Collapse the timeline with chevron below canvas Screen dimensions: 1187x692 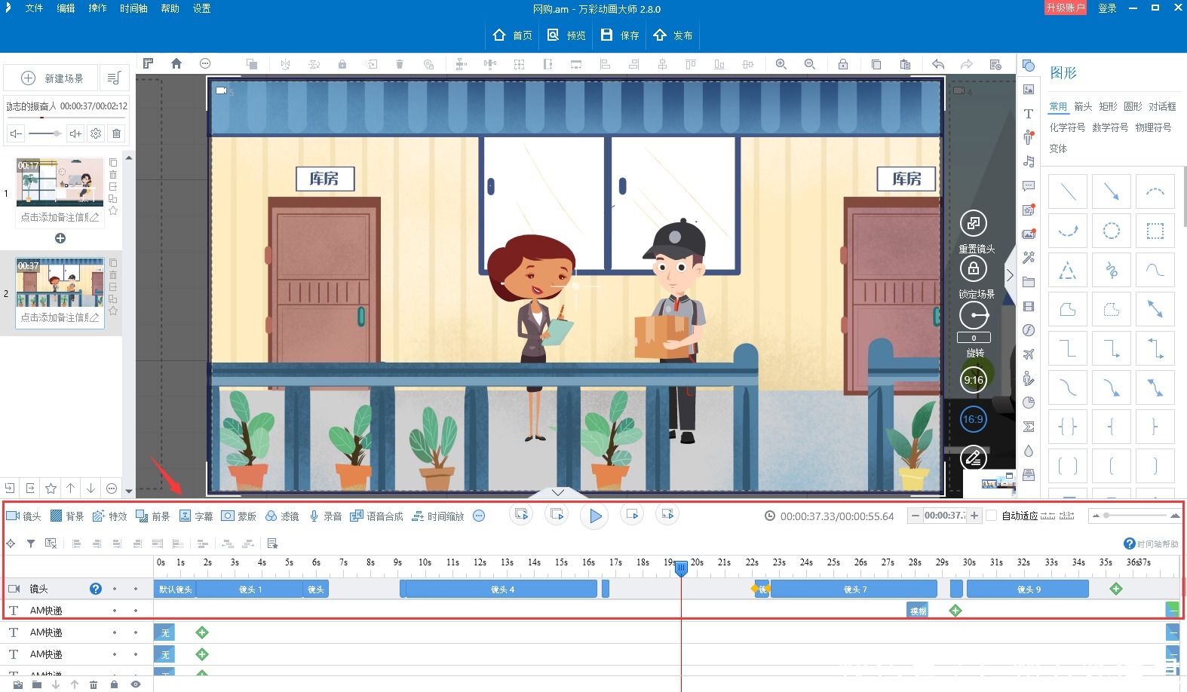pyautogui.click(x=558, y=492)
